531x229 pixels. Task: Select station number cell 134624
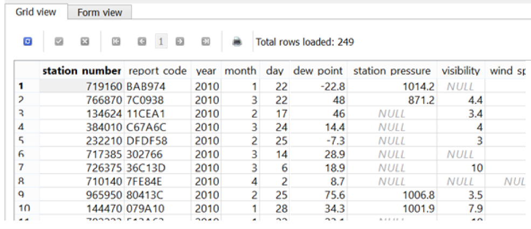point(81,113)
